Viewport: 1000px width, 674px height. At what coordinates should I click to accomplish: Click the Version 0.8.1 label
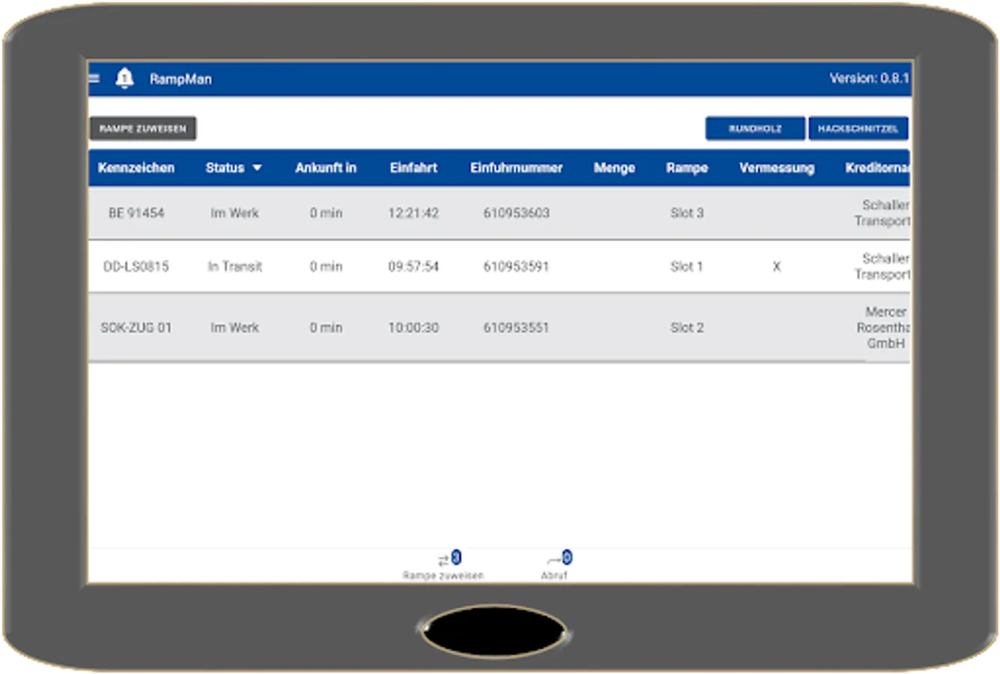click(870, 76)
